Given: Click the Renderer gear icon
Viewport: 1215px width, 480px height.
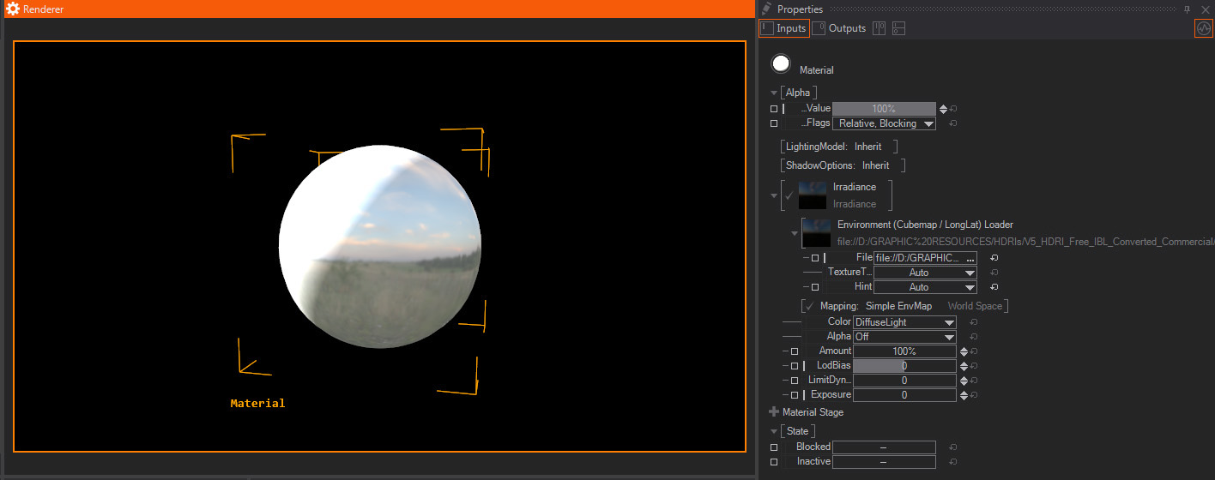Looking at the screenshot, I should point(12,9).
